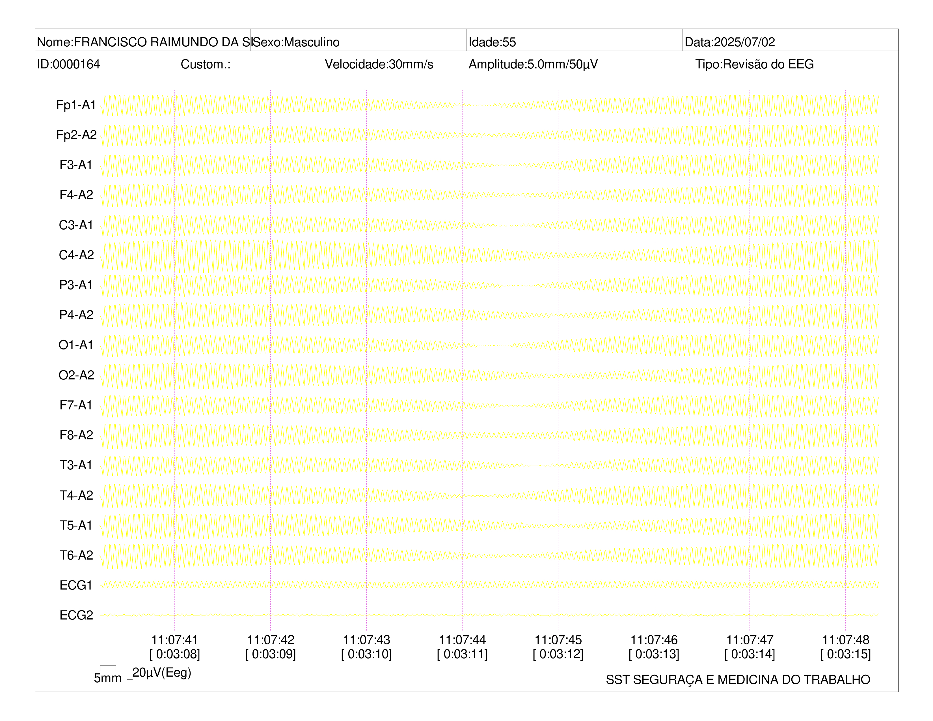Click the elapsed time [ 0:03:15] text
This screenshot has width=933, height=721.
coord(845,654)
